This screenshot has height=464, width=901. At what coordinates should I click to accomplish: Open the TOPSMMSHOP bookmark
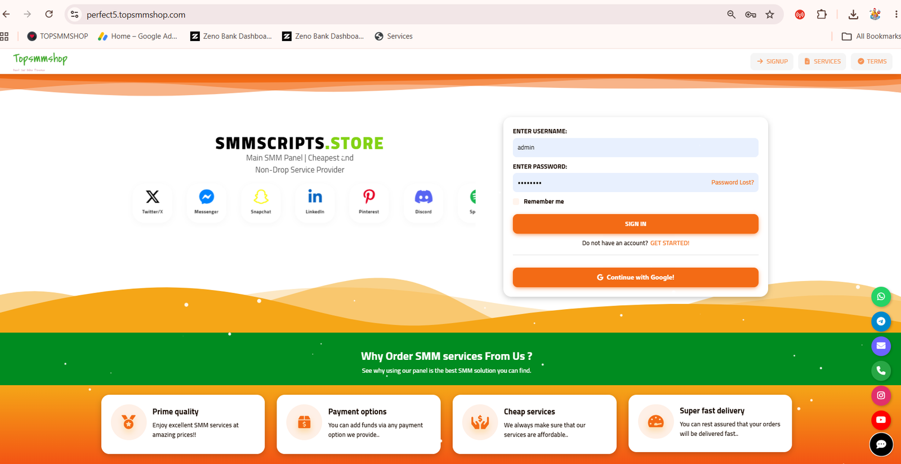click(57, 36)
